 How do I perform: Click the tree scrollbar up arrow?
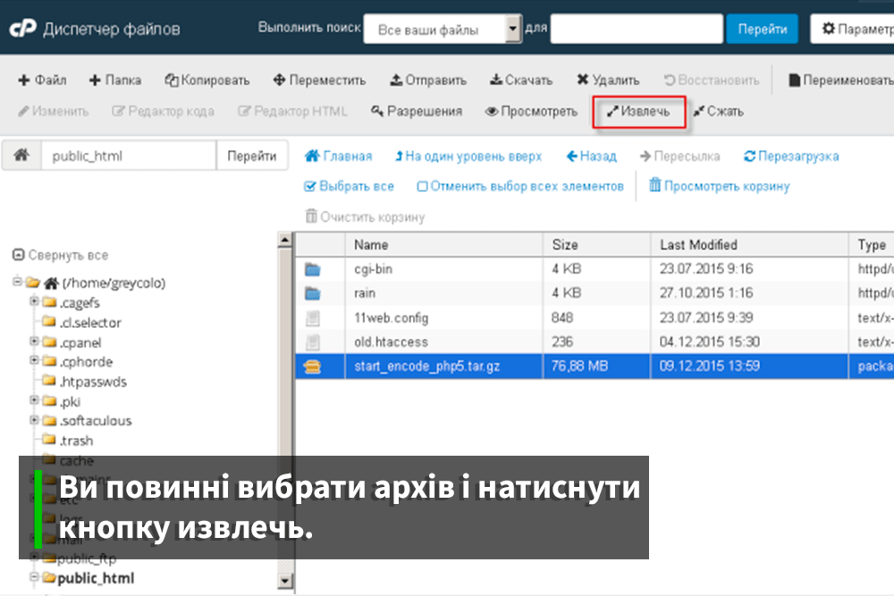pos(285,240)
